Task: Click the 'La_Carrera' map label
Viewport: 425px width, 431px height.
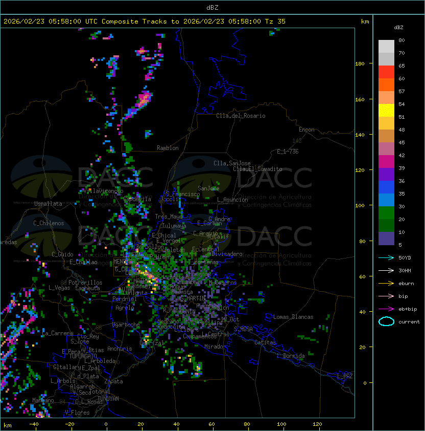Action: coord(57,333)
